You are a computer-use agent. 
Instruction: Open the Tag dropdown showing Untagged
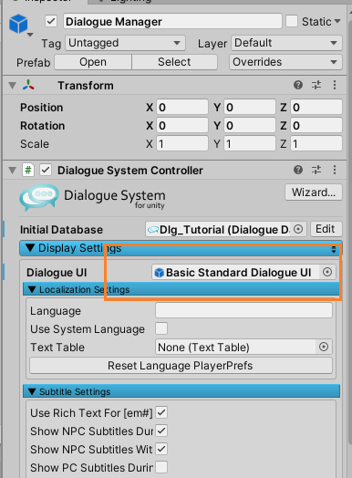[x=125, y=43]
